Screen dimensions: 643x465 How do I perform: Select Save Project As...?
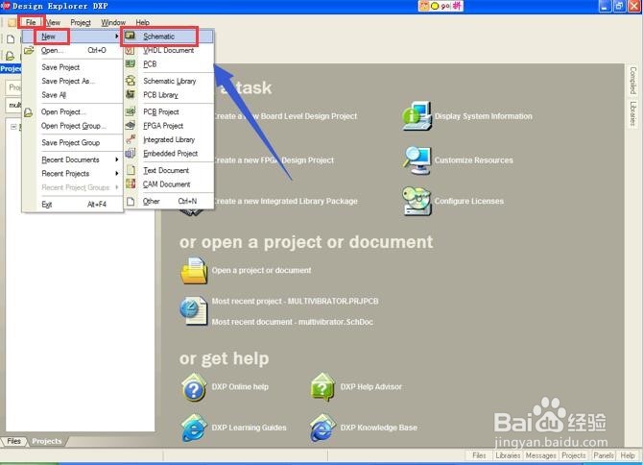pos(73,82)
